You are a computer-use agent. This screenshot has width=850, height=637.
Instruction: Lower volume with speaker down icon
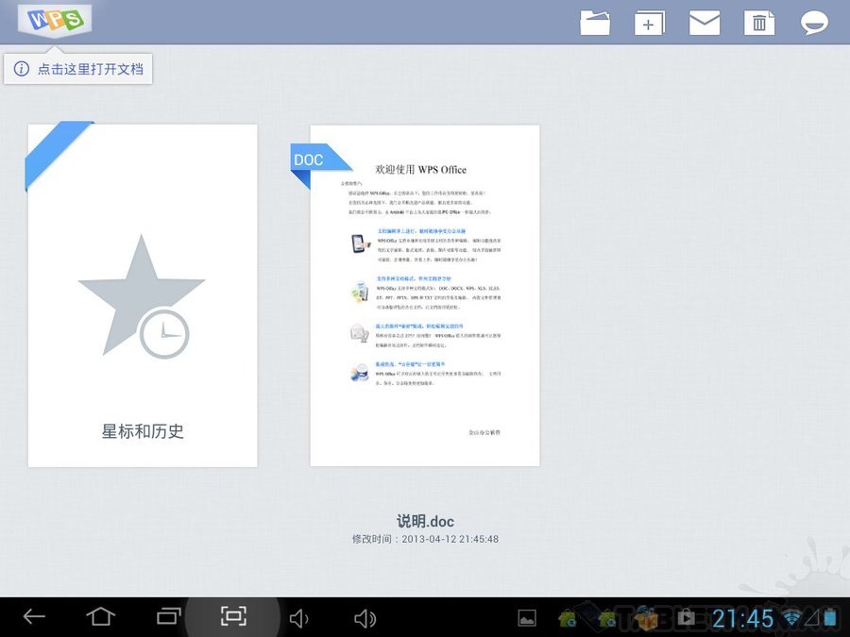click(x=298, y=618)
